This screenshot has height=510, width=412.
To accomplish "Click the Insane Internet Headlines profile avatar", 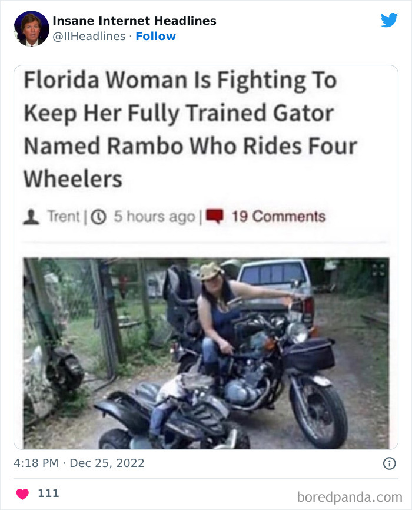I will pos(32,29).
